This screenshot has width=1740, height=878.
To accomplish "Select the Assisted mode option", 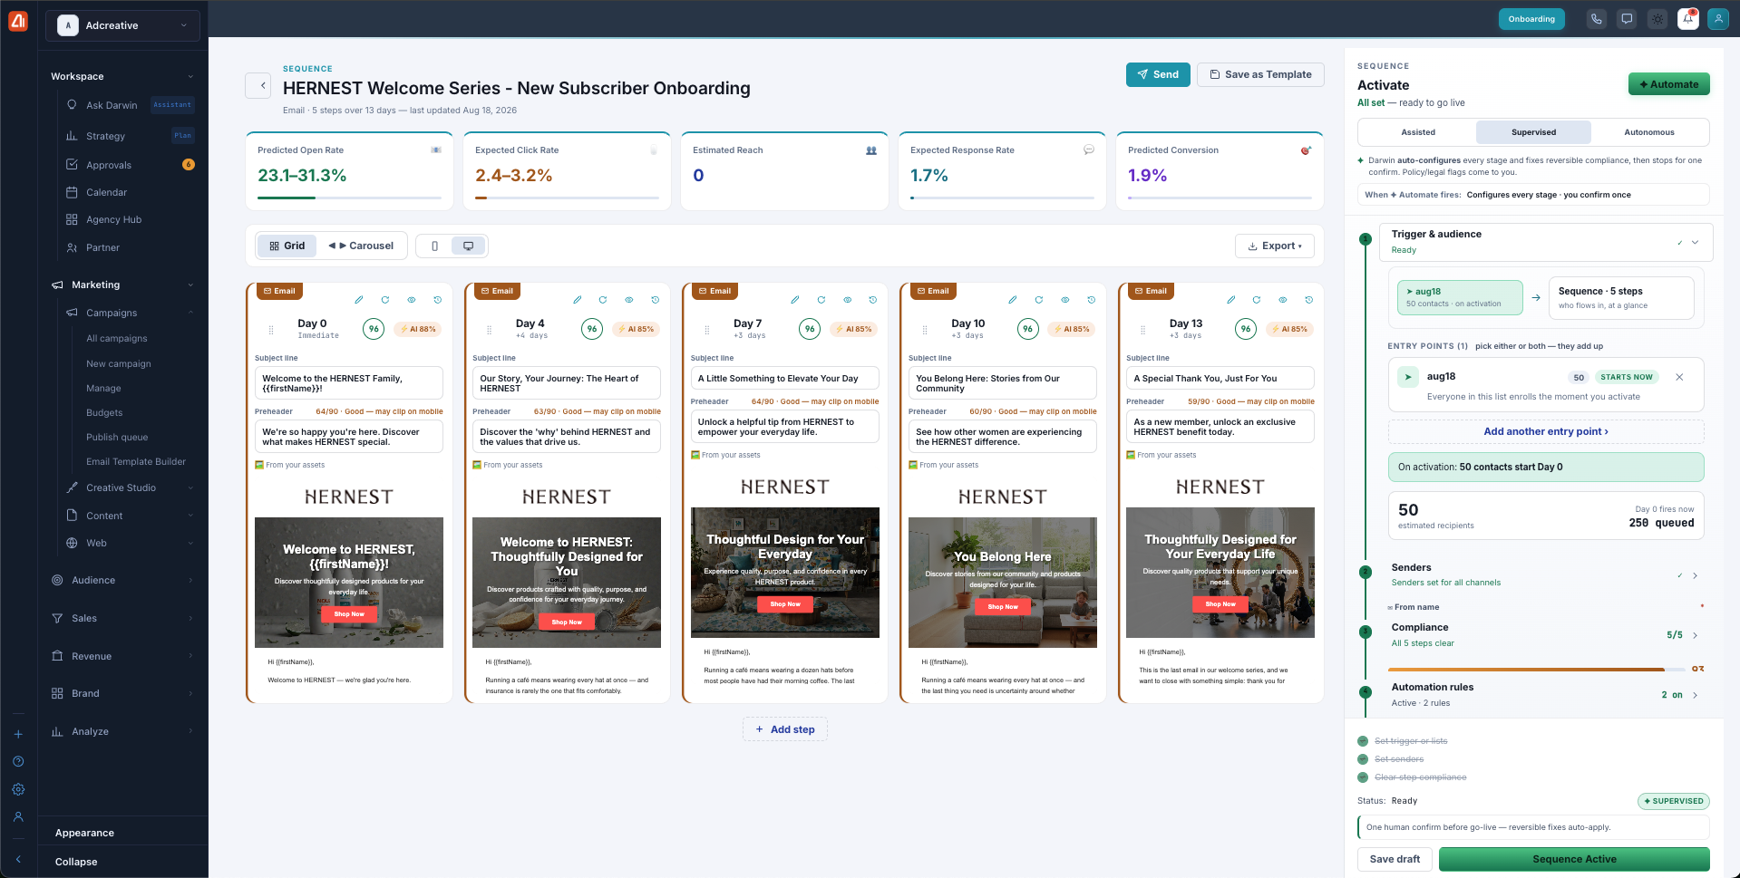I will (x=1418, y=132).
